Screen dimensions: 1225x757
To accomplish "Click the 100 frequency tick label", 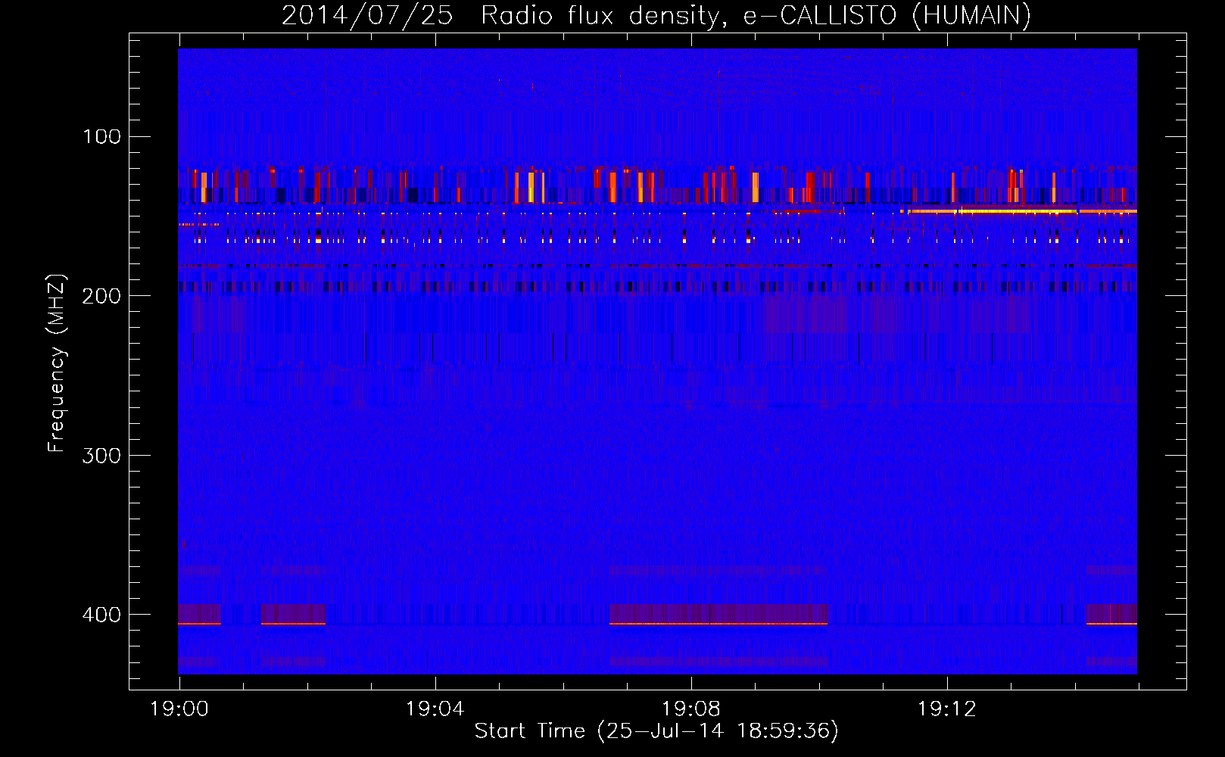I will (101, 137).
